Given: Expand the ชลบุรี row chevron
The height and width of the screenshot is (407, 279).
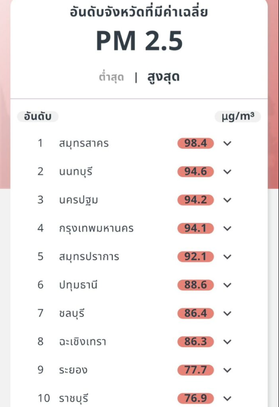Looking at the screenshot, I should pos(228,314).
